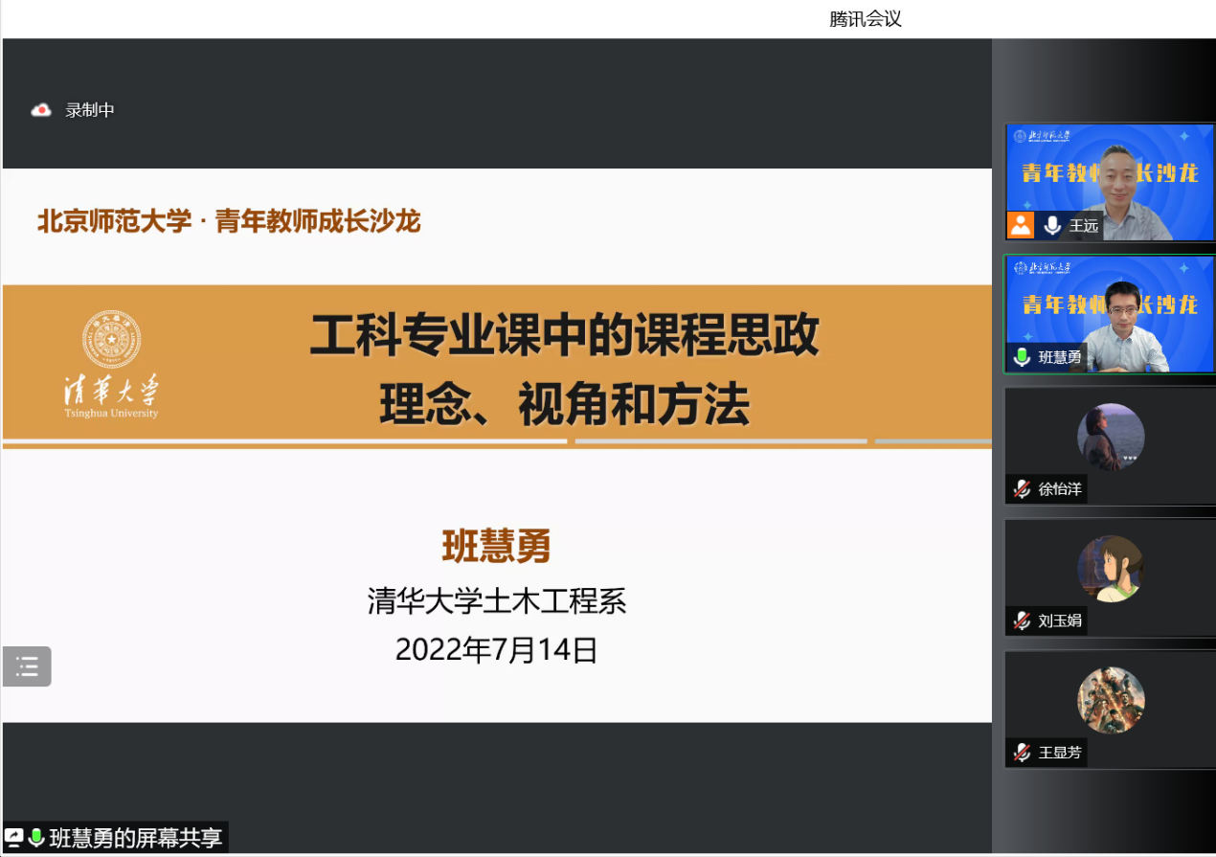Viewport: 1216px width, 857px height.
Task: Click green mic icon beside 班慧勇的屏幕共享
Action: [x=36, y=838]
